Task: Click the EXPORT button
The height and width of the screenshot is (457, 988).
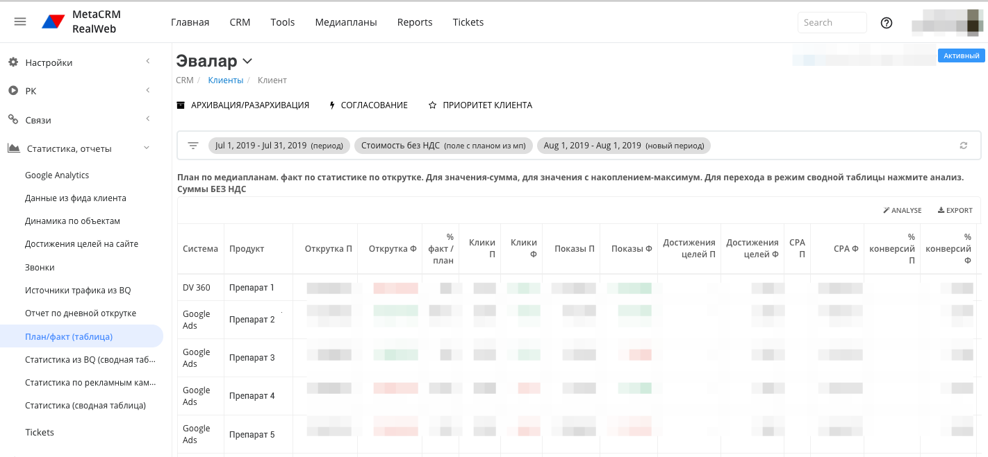Action: 955,210
